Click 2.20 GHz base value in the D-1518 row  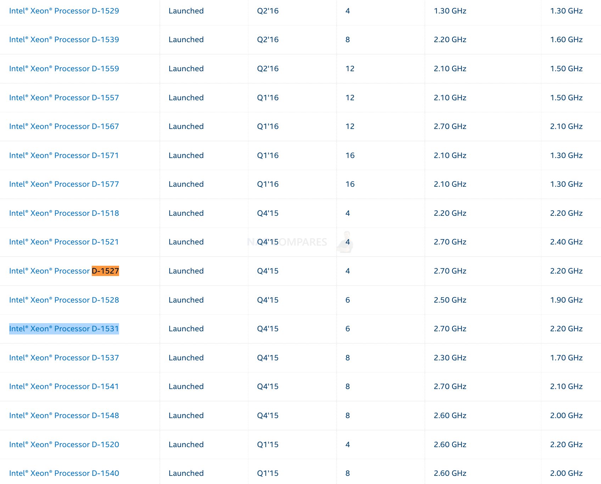pos(566,213)
